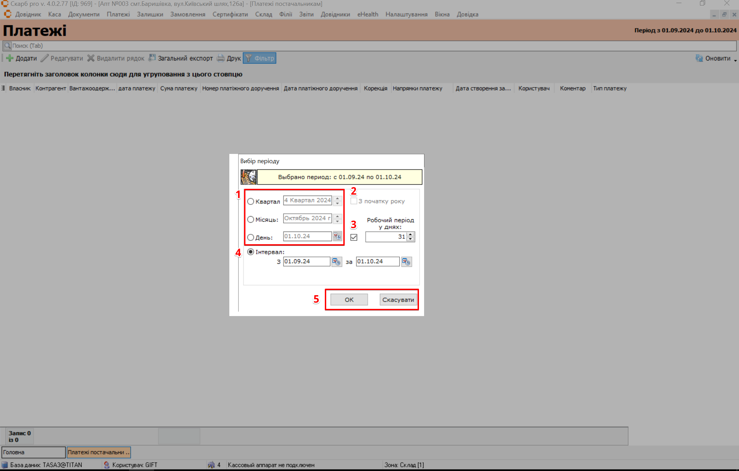This screenshot has width=739, height=471.
Task: Open calendar picker for interval start date
Action: pos(336,262)
